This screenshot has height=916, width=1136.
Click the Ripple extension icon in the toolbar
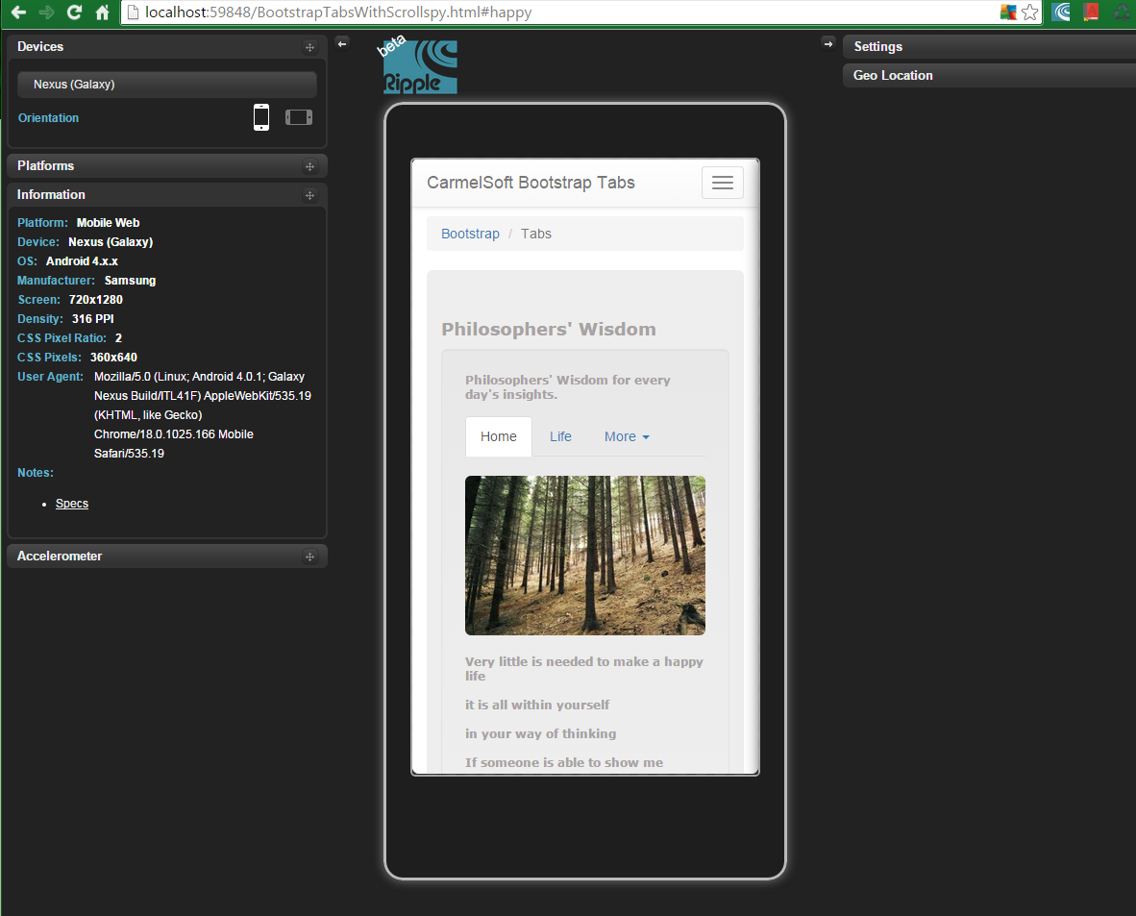coord(1060,12)
